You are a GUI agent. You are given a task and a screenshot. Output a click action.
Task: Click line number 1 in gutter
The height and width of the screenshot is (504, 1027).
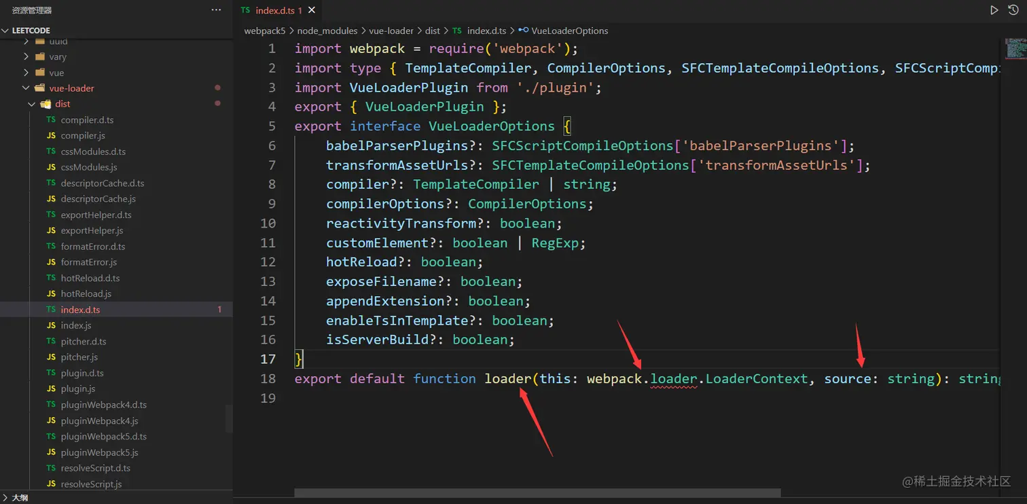(272, 49)
